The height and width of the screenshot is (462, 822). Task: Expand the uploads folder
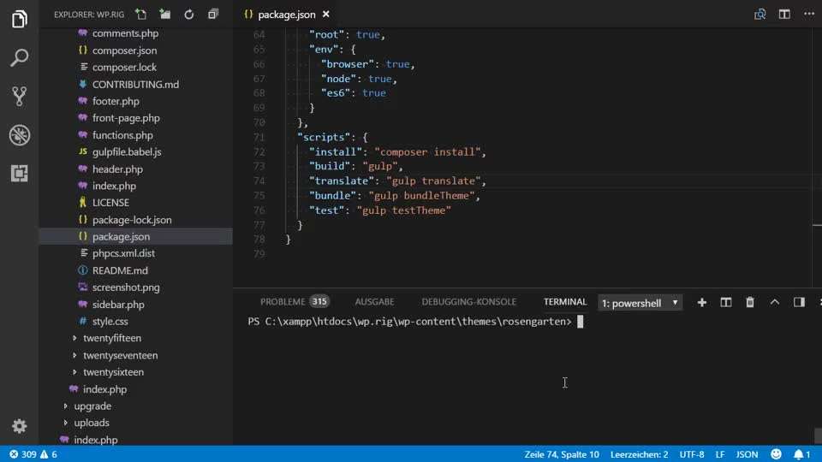[x=91, y=423]
